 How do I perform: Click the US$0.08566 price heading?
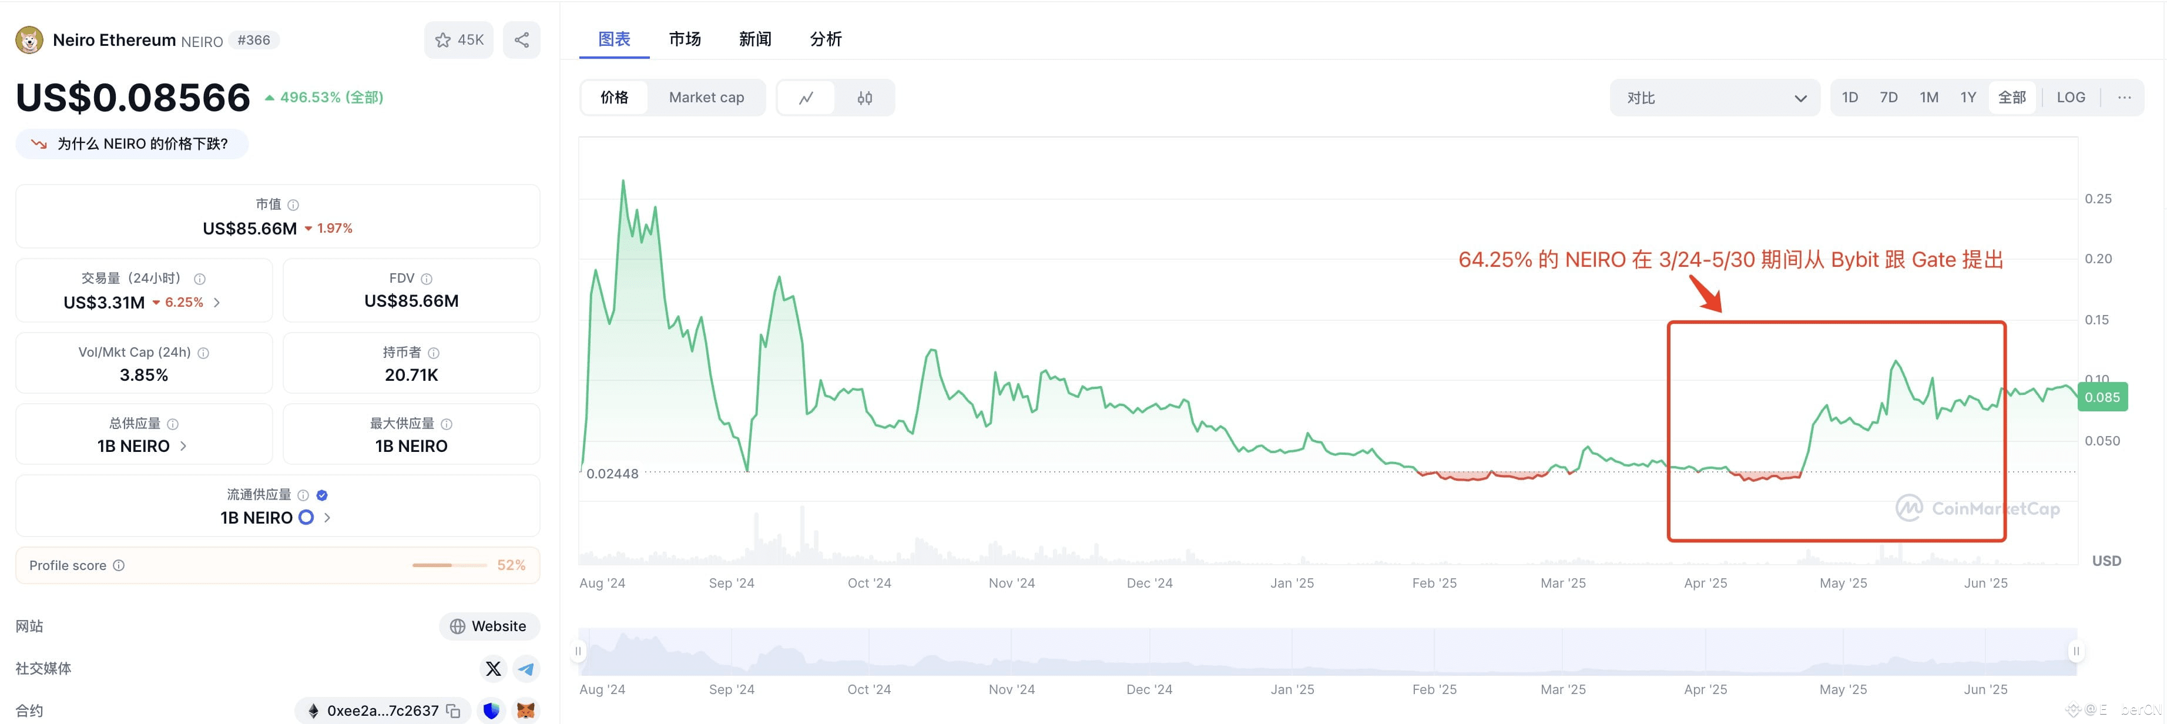coord(133,98)
